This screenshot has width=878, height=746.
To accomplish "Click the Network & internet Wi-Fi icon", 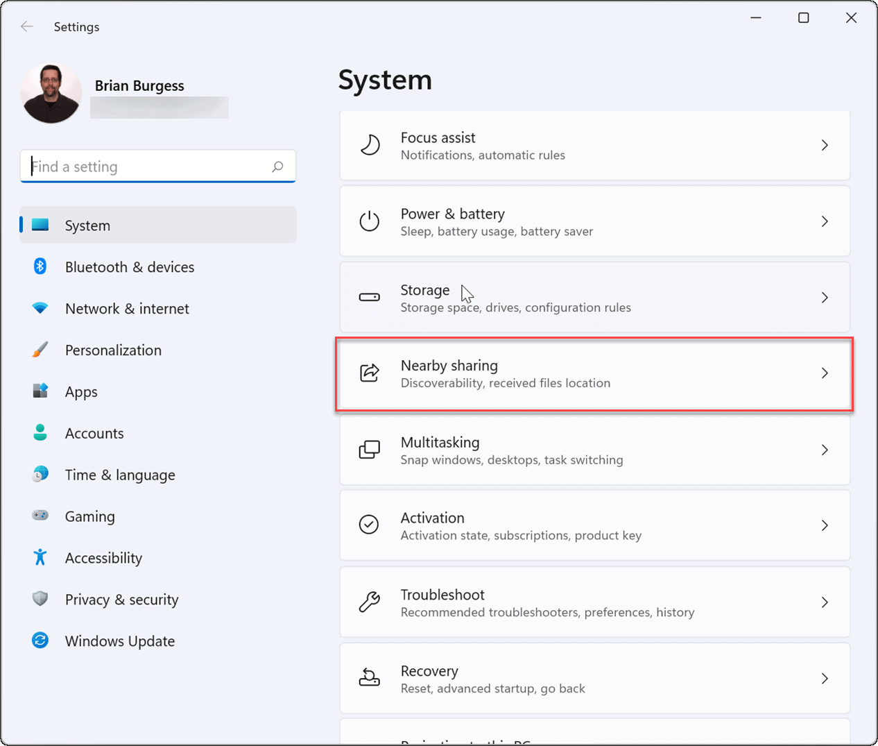I will [x=40, y=308].
